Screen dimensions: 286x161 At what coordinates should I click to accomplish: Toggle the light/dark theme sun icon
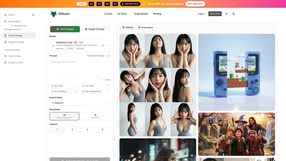(226, 14)
